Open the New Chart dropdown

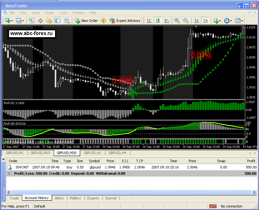tap(9, 21)
